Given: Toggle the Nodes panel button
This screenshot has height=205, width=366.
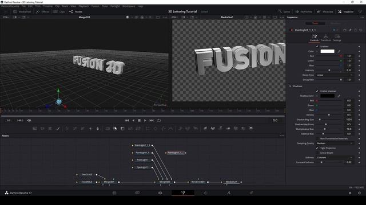Looking at the screenshot, I should pyautogui.click(x=75, y=11).
